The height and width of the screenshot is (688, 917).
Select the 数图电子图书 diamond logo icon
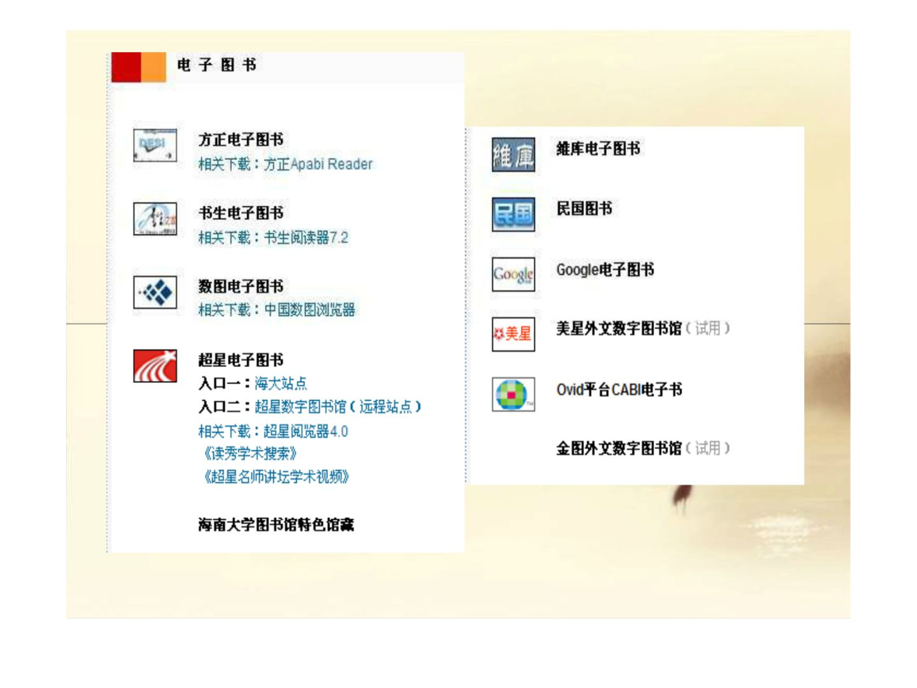155,292
